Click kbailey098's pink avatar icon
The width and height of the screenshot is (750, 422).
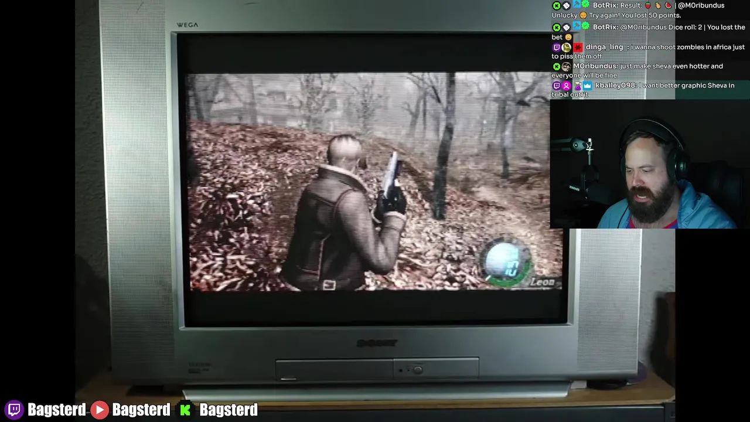[567, 86]
